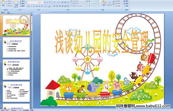Apply Italic formatting in ribbon
The image size is (173, 111).
(x=31, y=6)
